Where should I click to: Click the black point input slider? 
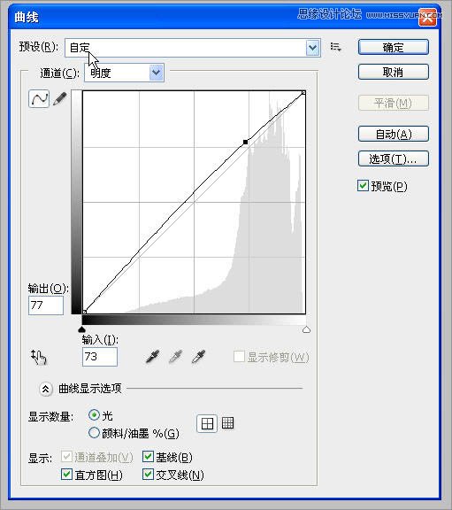[x=82, y=329]
